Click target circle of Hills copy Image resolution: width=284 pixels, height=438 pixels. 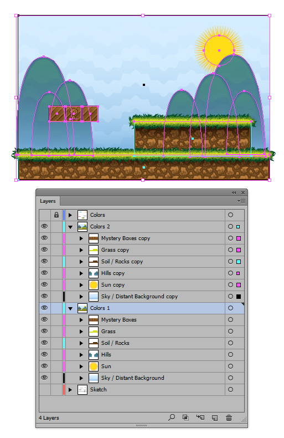230,273
